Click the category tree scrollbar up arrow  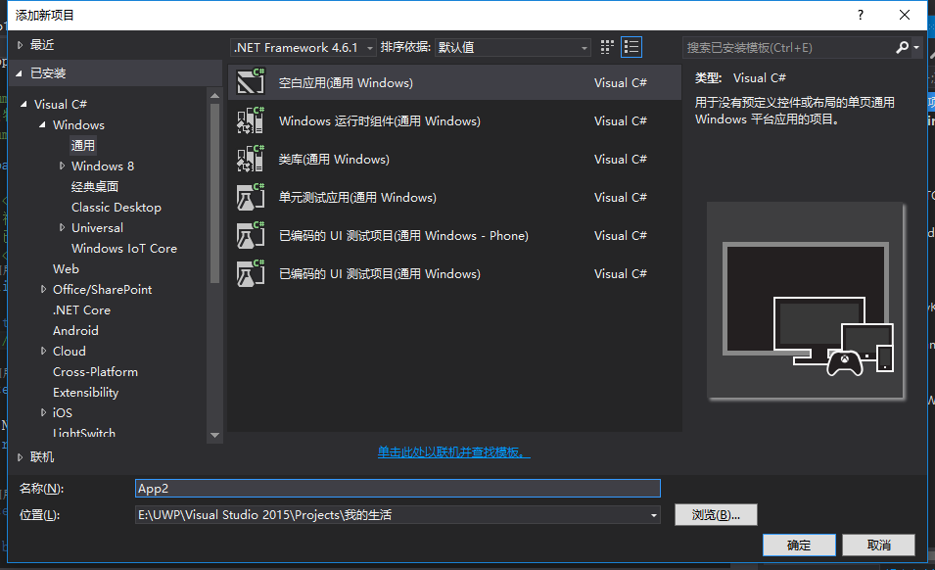click(214, 95)
